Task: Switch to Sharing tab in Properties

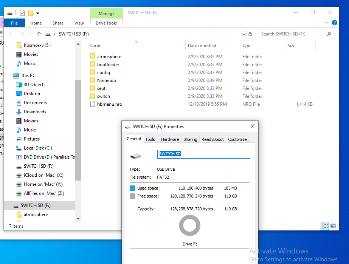Action: pyautogui.click(x=190, y=139)
